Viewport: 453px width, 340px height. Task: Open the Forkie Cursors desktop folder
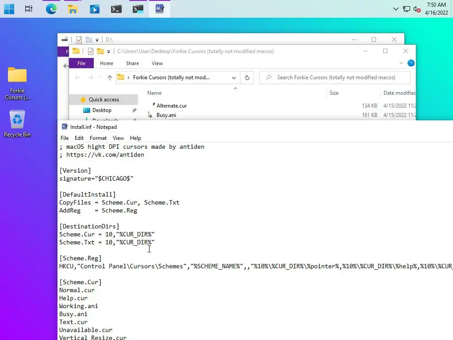(17, 84)
